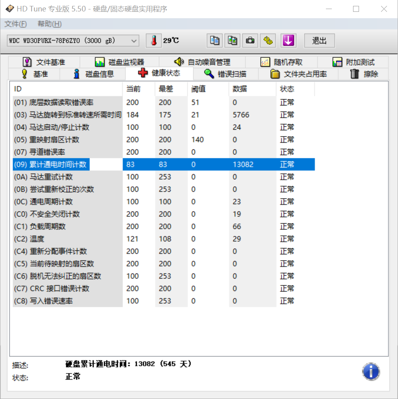Click the HD Tune app icon in title bar
Screen dimensions: 398x399
pyautogui.click(x=9, y=9)
